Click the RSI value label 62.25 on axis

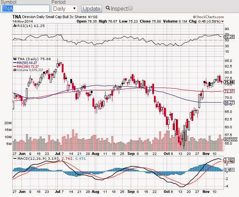pyautogui.click(x=229, y=37)
